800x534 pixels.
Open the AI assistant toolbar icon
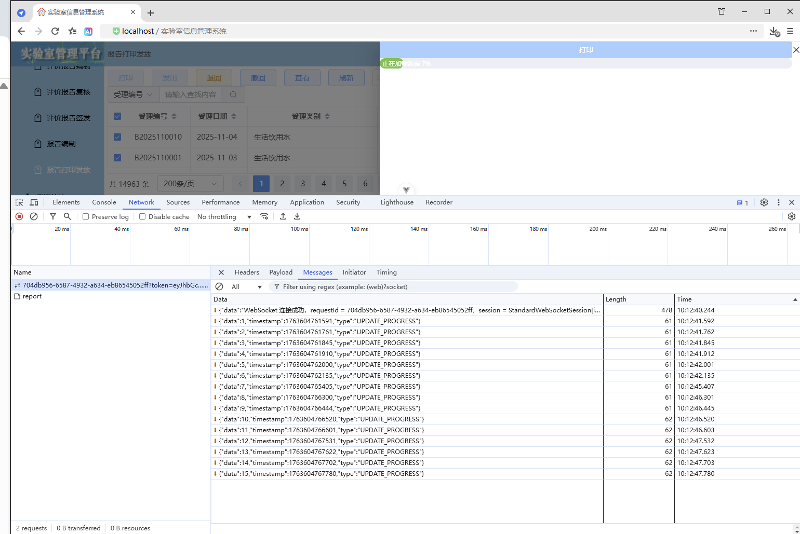(88, 31)
